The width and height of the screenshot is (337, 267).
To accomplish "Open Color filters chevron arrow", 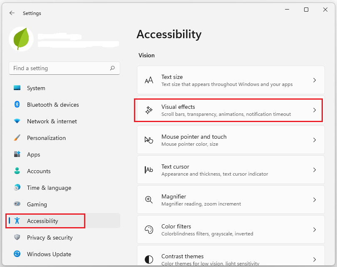I will (x=315, y=230).
